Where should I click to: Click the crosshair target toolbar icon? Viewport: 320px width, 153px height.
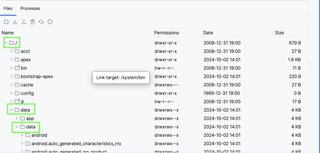coord(50,22)
